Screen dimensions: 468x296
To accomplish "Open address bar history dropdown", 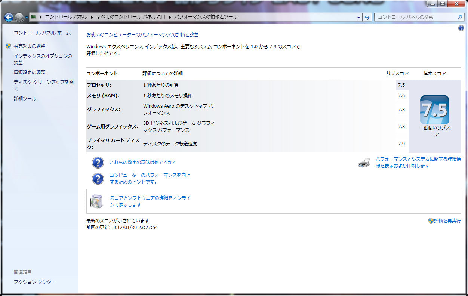I will (x=358, y=17).
